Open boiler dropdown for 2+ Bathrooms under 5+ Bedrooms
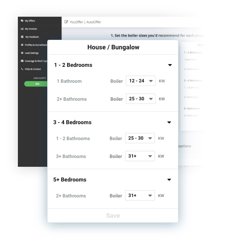Image resolution: width=226 pixels, height=242 pixels. [140, 195]
